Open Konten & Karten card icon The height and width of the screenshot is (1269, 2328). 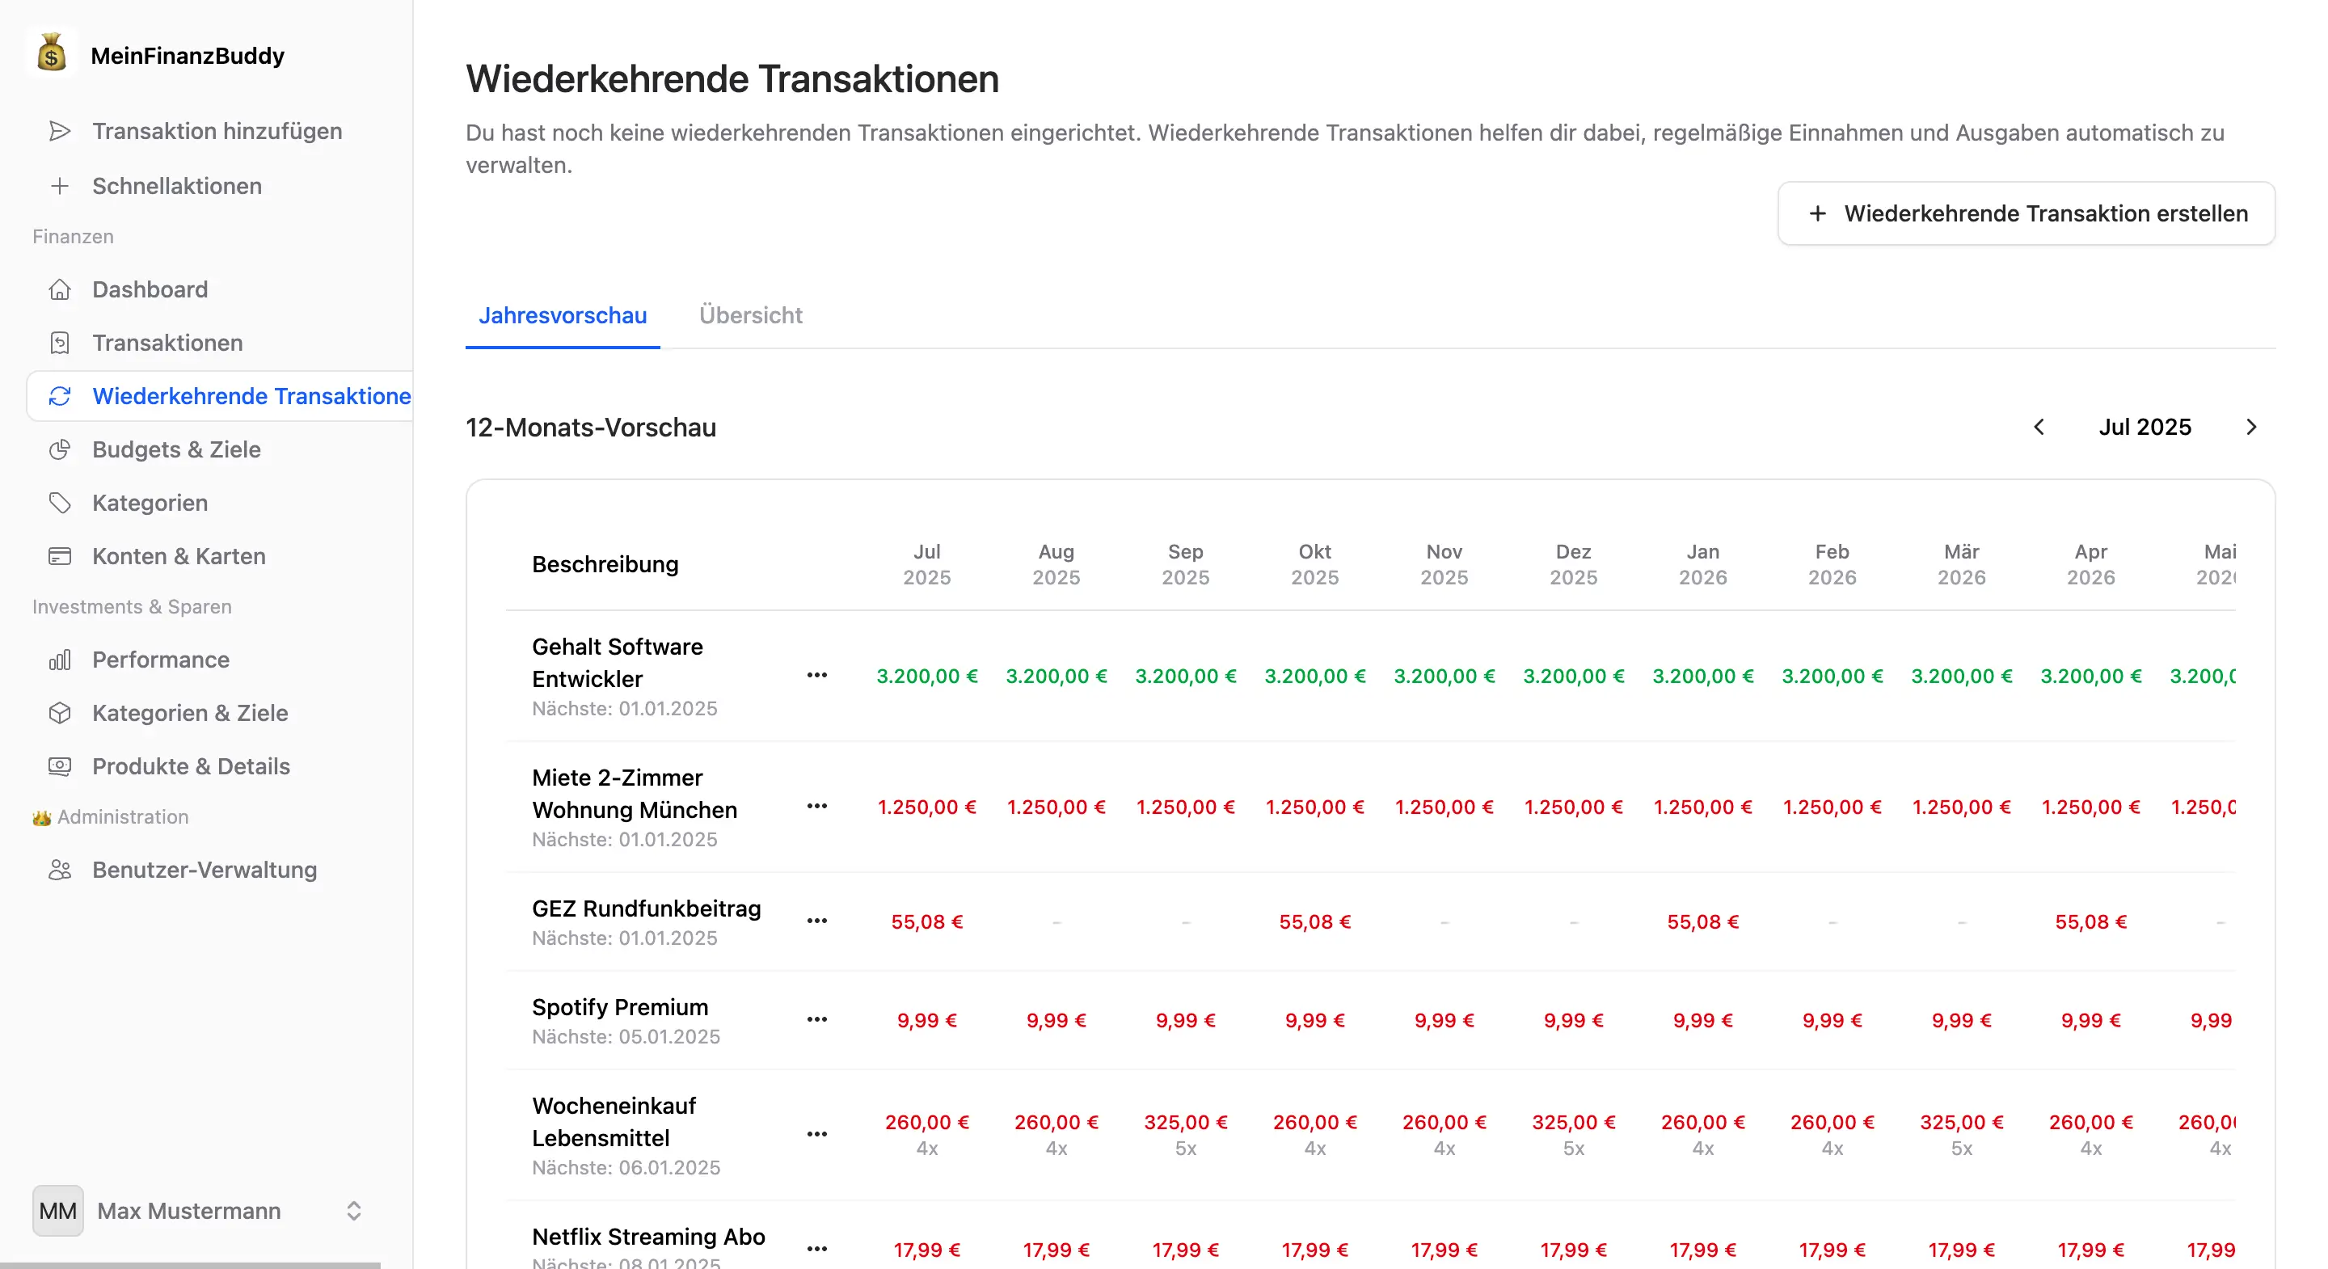click(x=60, y=556)
